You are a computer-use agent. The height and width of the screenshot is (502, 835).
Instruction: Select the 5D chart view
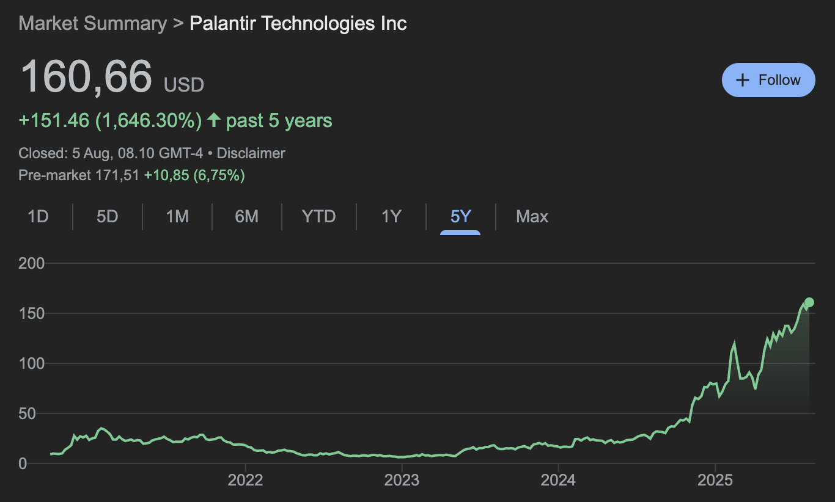(108, 216)
